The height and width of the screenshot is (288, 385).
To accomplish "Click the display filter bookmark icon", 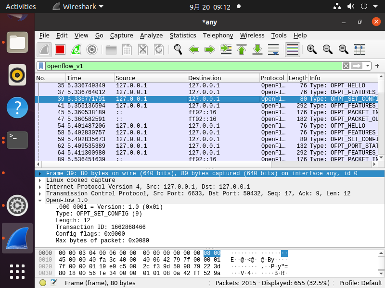I will click(41, 66).
